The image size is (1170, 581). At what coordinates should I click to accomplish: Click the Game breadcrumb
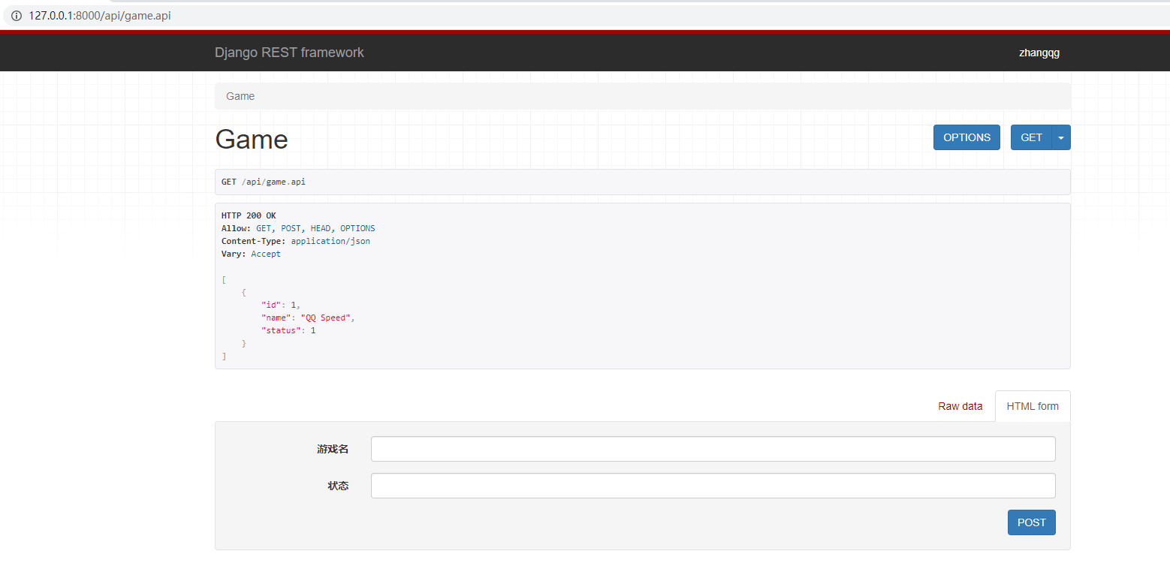(240, 96)
